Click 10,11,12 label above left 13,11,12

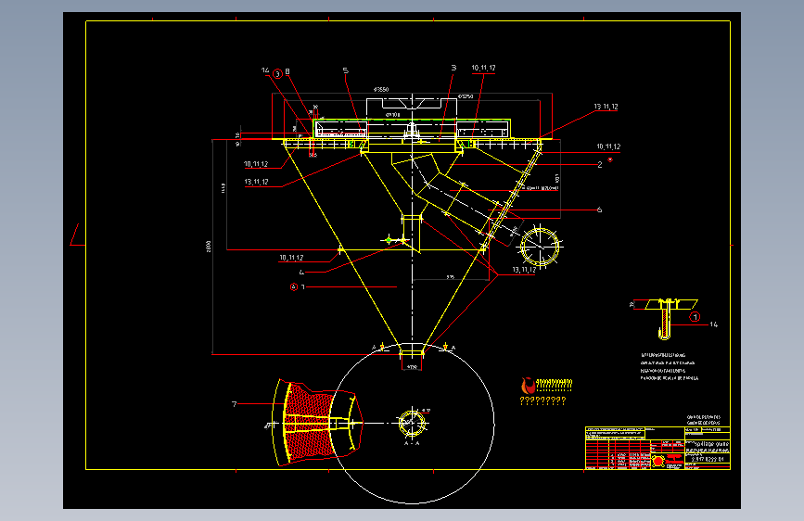tap(256, 164)
